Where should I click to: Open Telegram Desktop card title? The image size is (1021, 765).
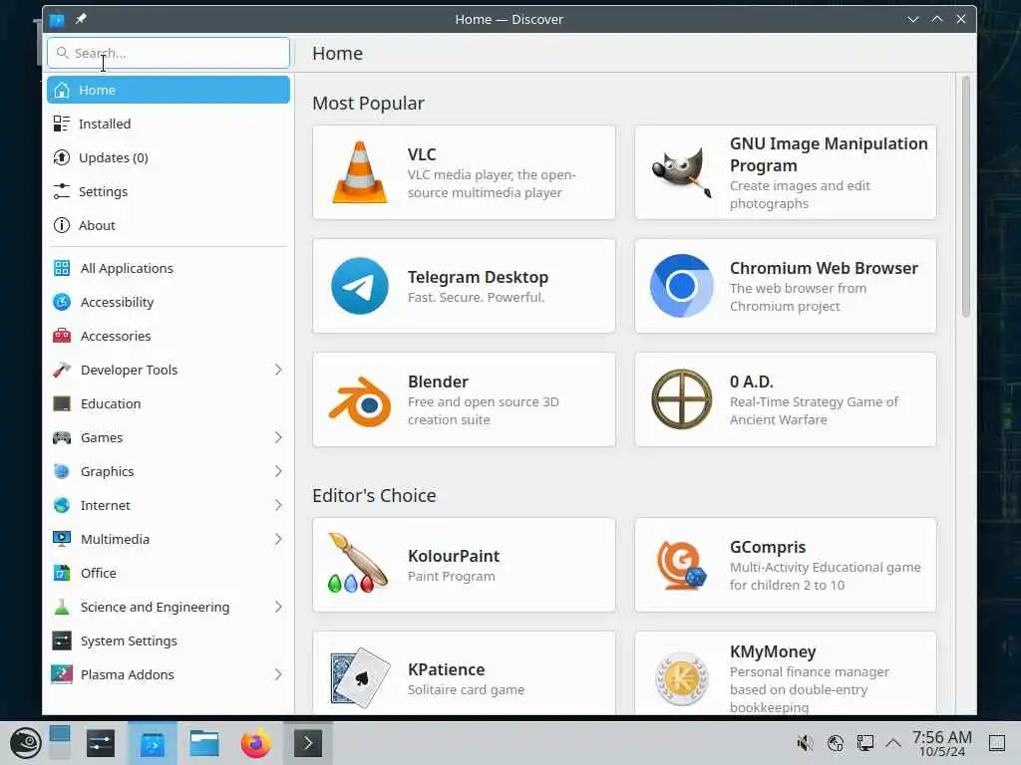[x=478, y=277]
